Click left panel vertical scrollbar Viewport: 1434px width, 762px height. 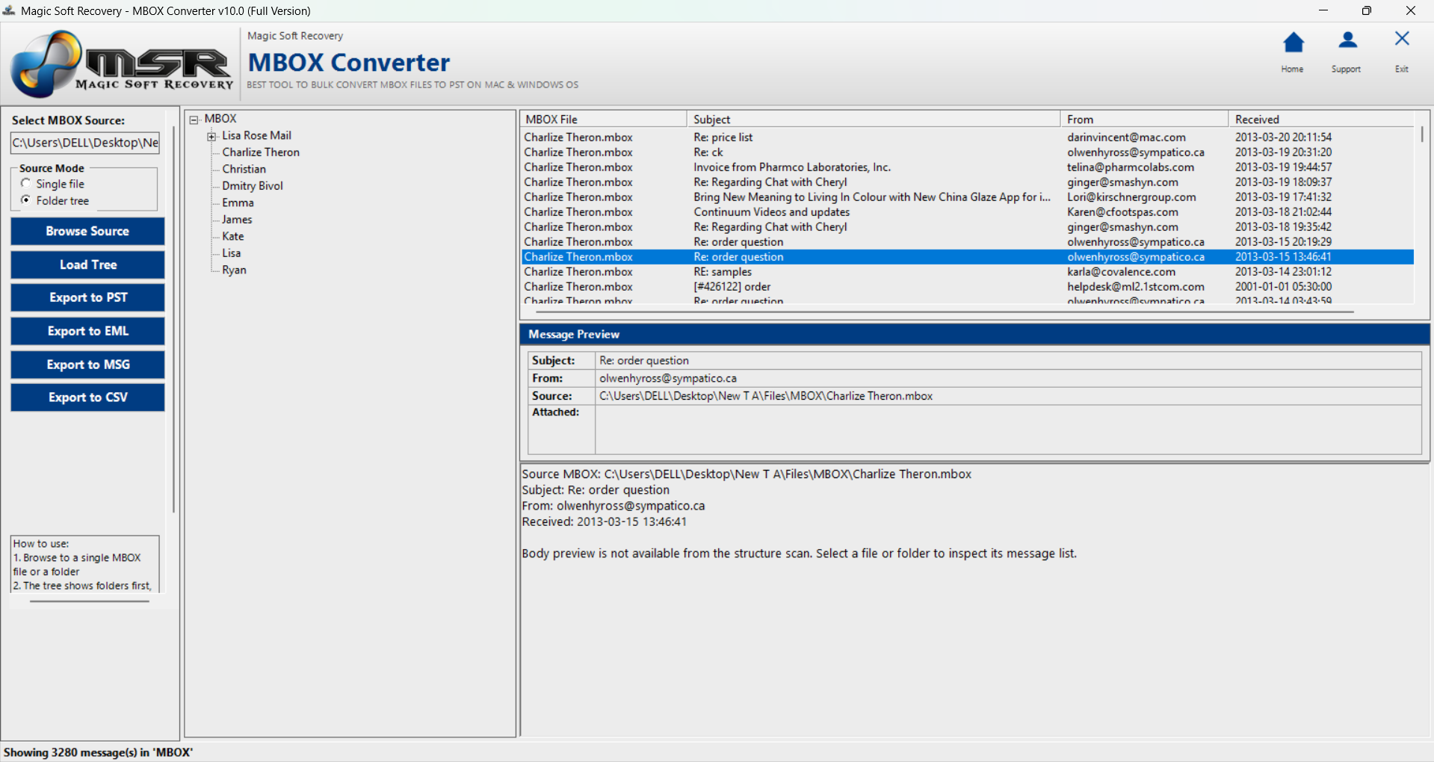(x=173, y=320)
